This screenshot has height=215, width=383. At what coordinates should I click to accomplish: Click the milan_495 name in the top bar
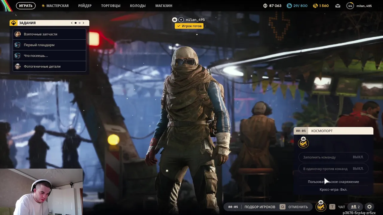364,6
